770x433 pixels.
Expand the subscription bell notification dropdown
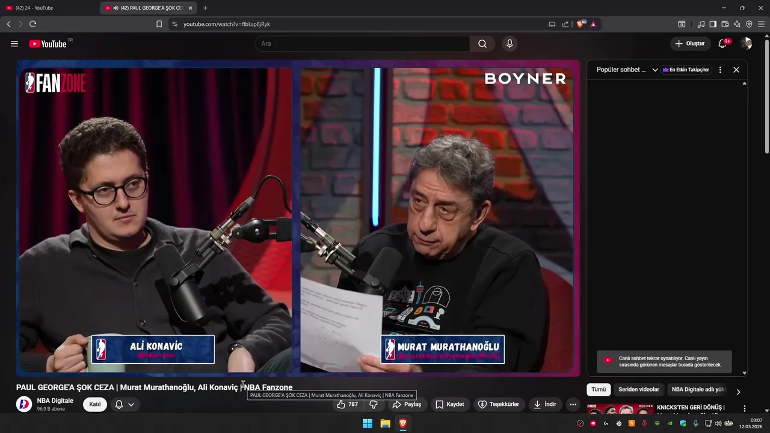tap(125, 404)
